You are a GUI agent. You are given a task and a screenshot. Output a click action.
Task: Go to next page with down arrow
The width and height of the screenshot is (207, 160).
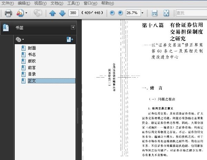click(x=62, y=13)
